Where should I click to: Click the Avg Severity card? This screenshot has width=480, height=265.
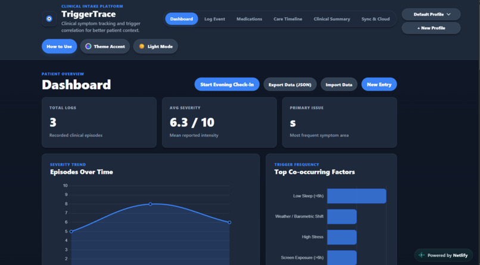(219, 123)
